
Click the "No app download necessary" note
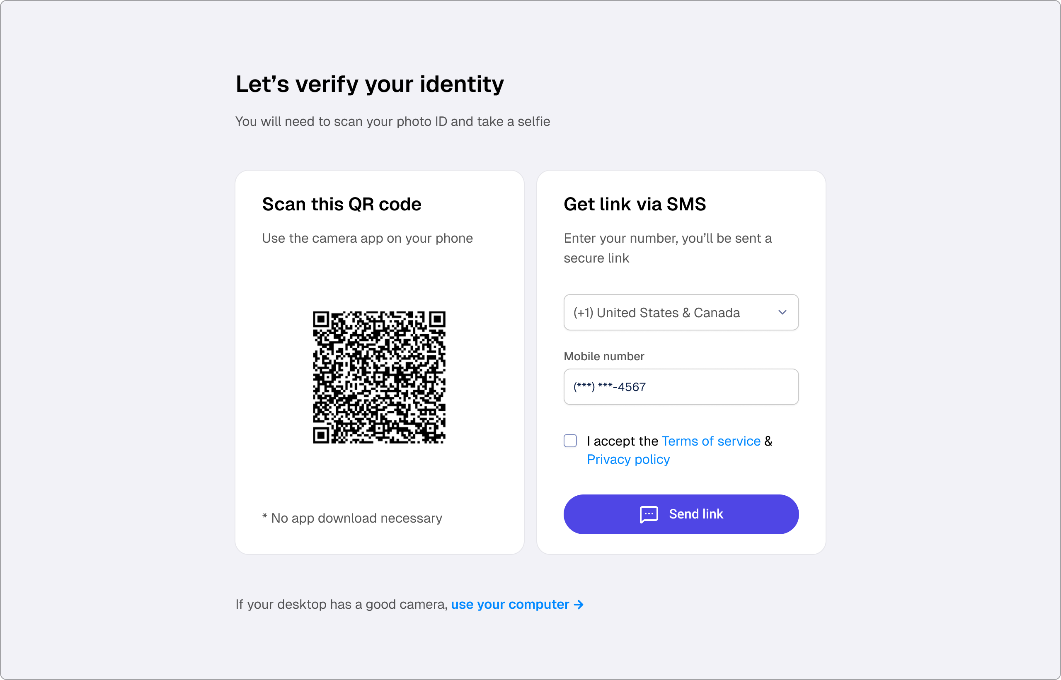pos(352,518)
